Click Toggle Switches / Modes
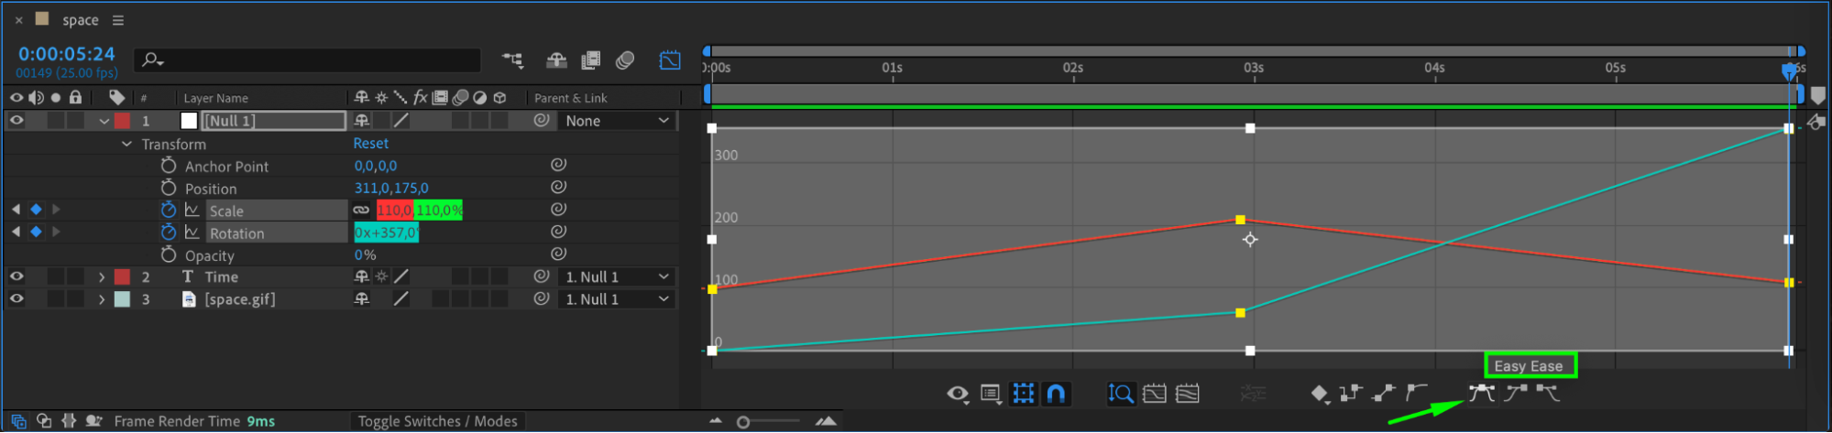This screenshot has height=433, width=1832. [x=437, y=421]
